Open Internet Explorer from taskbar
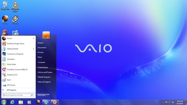This screenshot has width=187, height=105. coord(12,102)
